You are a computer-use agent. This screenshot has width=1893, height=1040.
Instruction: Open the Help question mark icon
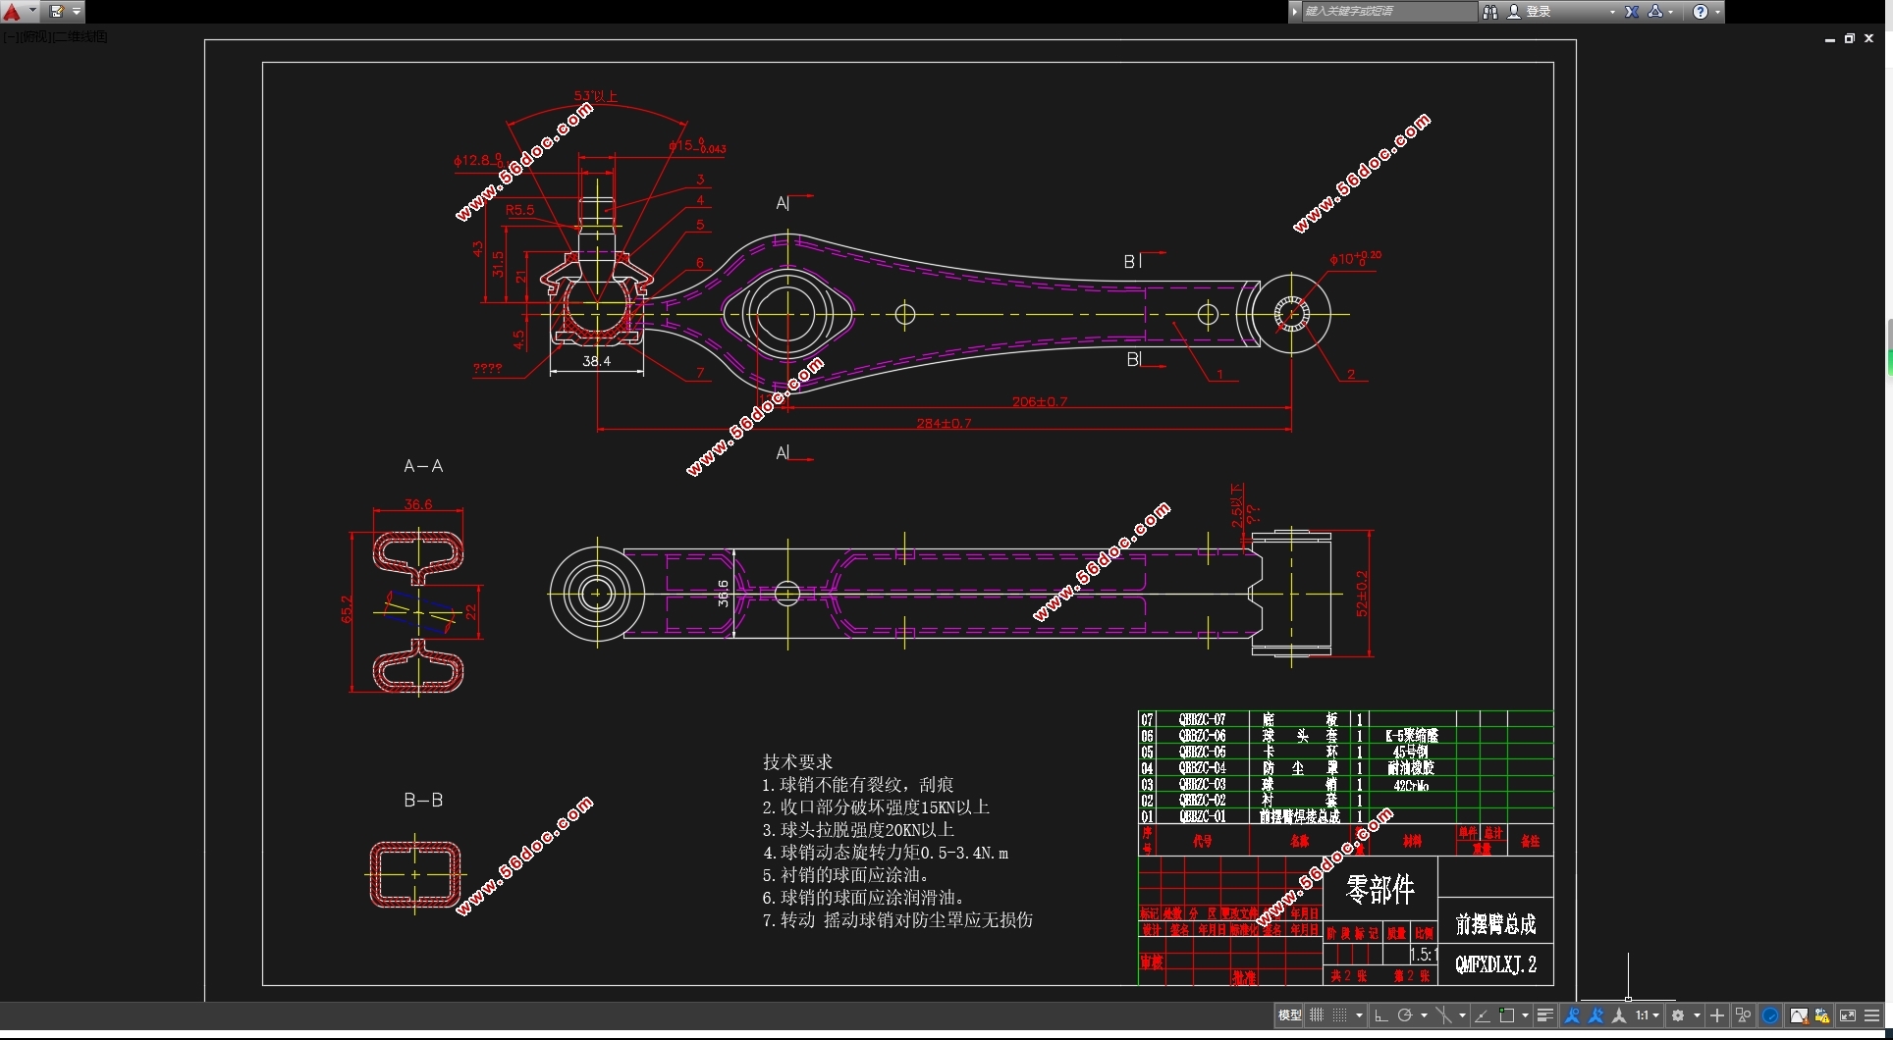[x=1701, y=12]
